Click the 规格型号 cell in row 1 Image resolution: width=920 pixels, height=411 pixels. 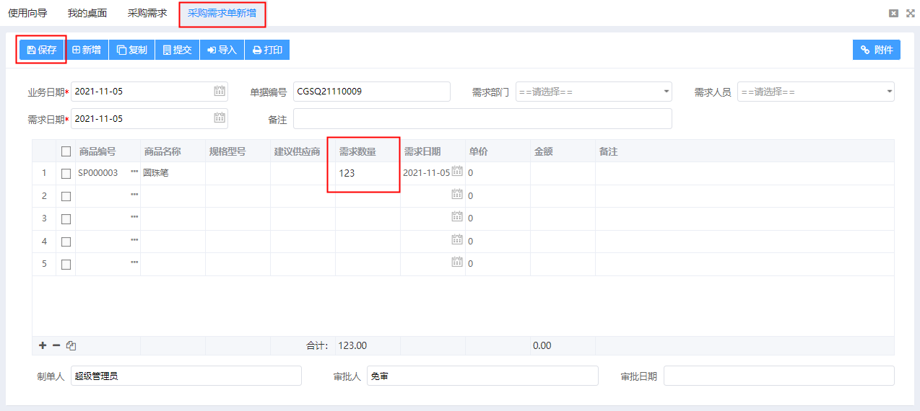[238, 174]
